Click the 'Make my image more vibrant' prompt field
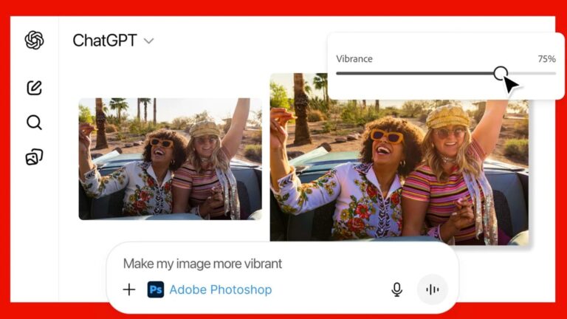 coord(202,264)
